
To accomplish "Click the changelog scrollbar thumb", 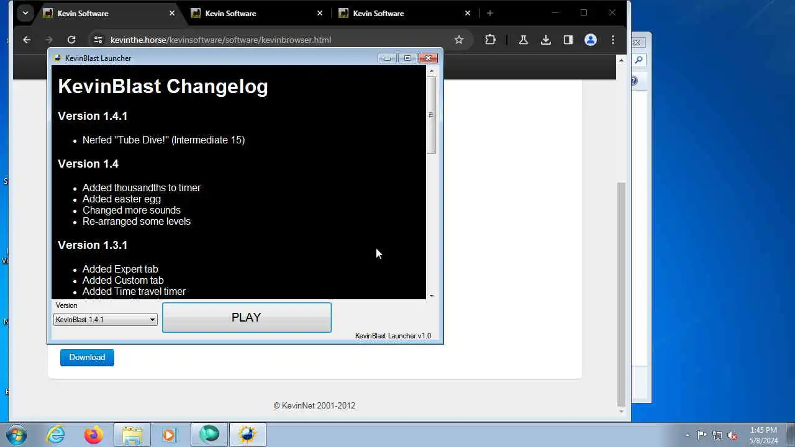I will click(x=431, y=115).
